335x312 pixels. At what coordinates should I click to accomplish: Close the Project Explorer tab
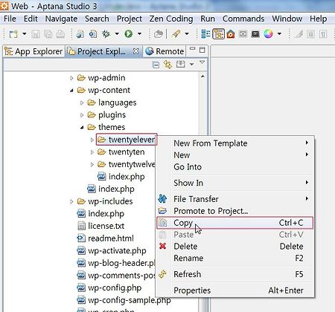[135, 51]
